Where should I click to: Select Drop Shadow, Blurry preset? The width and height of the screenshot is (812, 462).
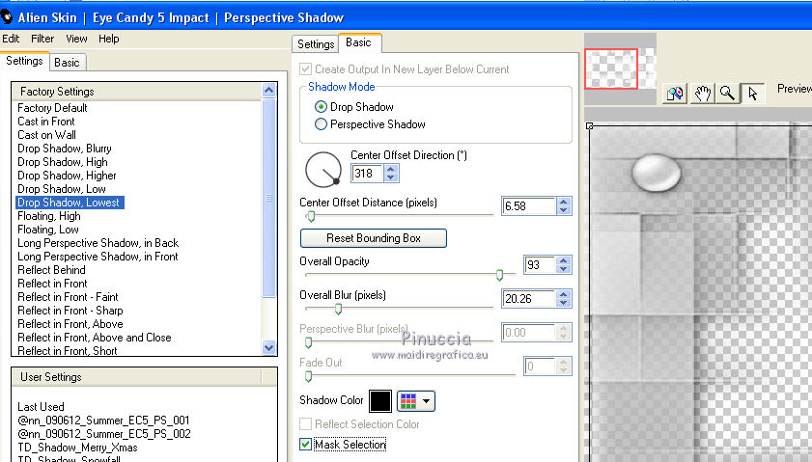click(x=65, y=149)
